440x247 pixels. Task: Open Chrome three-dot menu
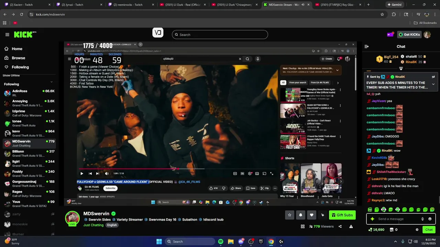click(x=434, y=14)
